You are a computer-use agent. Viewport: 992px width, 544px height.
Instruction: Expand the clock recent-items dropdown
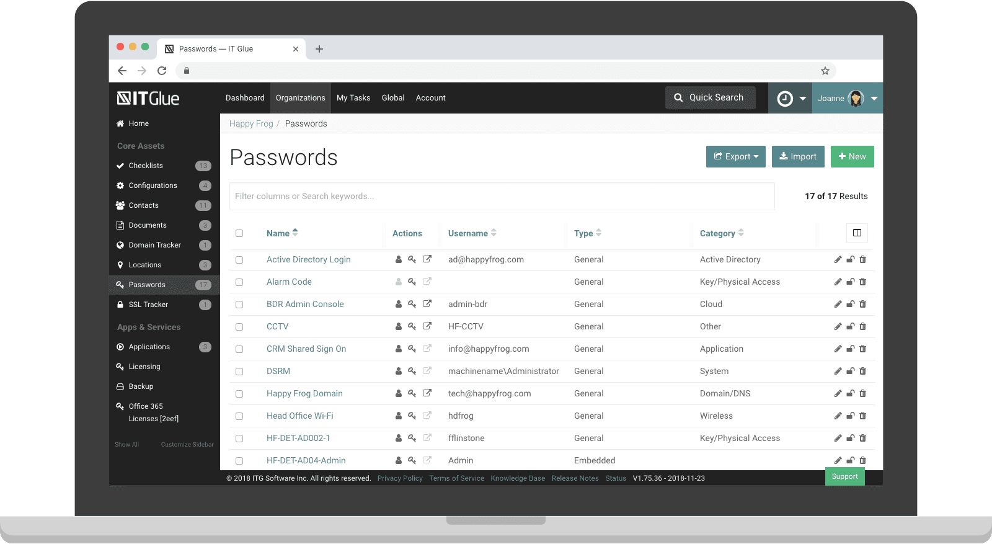(791, 98)
